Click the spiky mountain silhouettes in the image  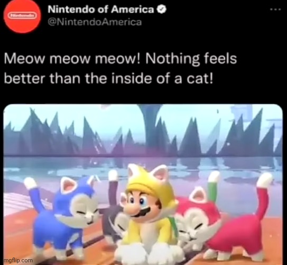143,134
